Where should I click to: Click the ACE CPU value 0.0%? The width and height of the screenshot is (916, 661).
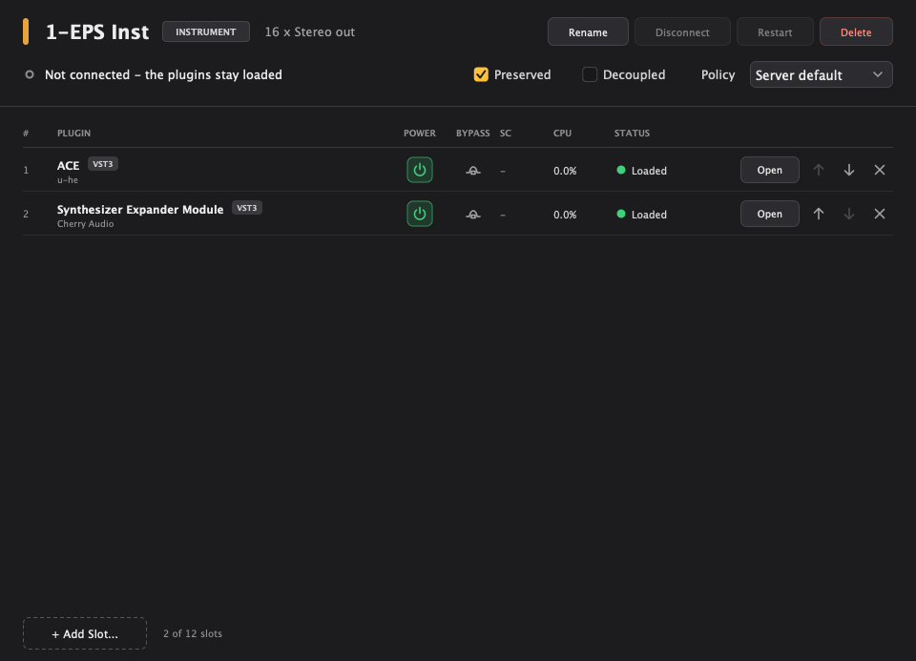[x=565, y=171]
